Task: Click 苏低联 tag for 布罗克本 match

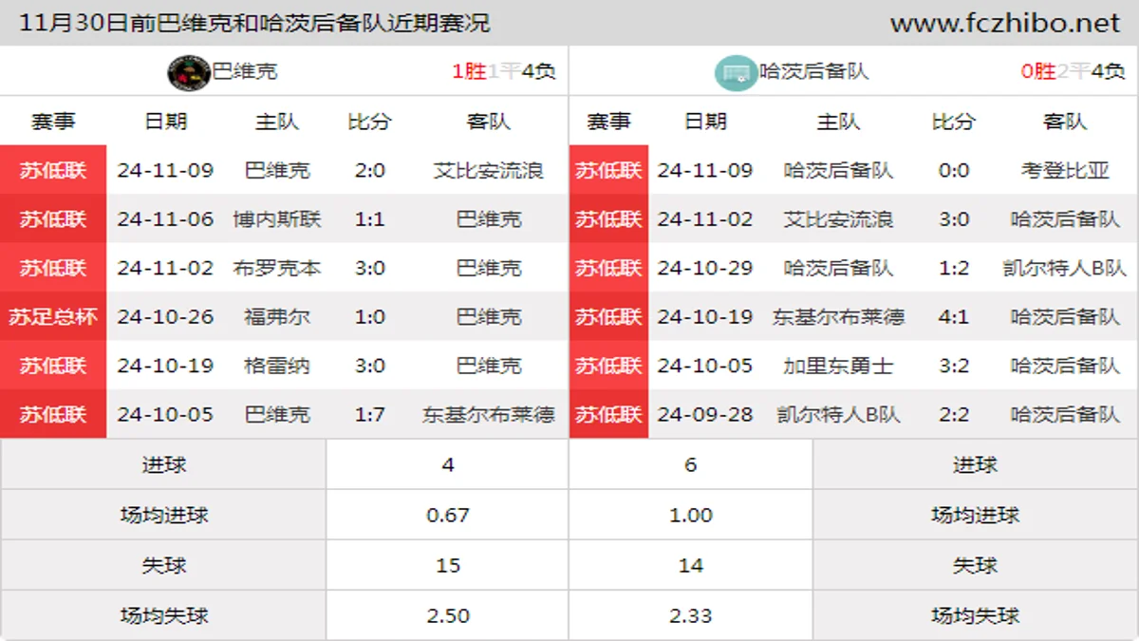Action: (53, 268)
